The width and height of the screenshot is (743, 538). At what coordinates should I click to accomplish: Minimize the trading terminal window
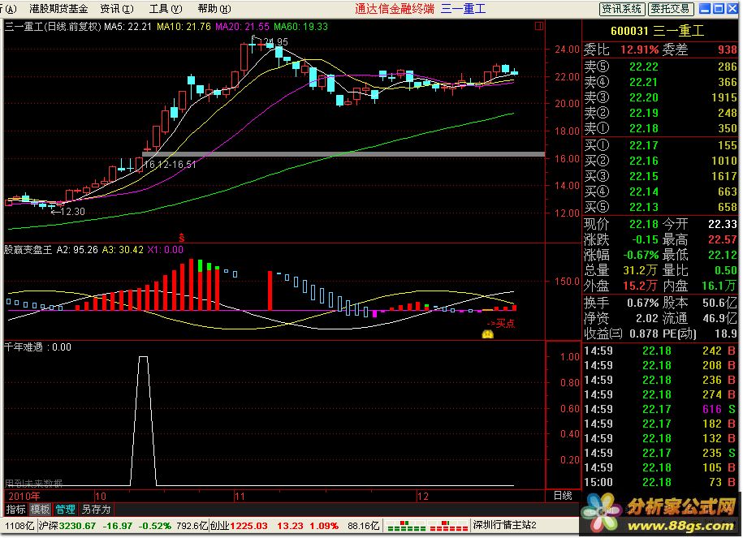click(x=705, y=9)
